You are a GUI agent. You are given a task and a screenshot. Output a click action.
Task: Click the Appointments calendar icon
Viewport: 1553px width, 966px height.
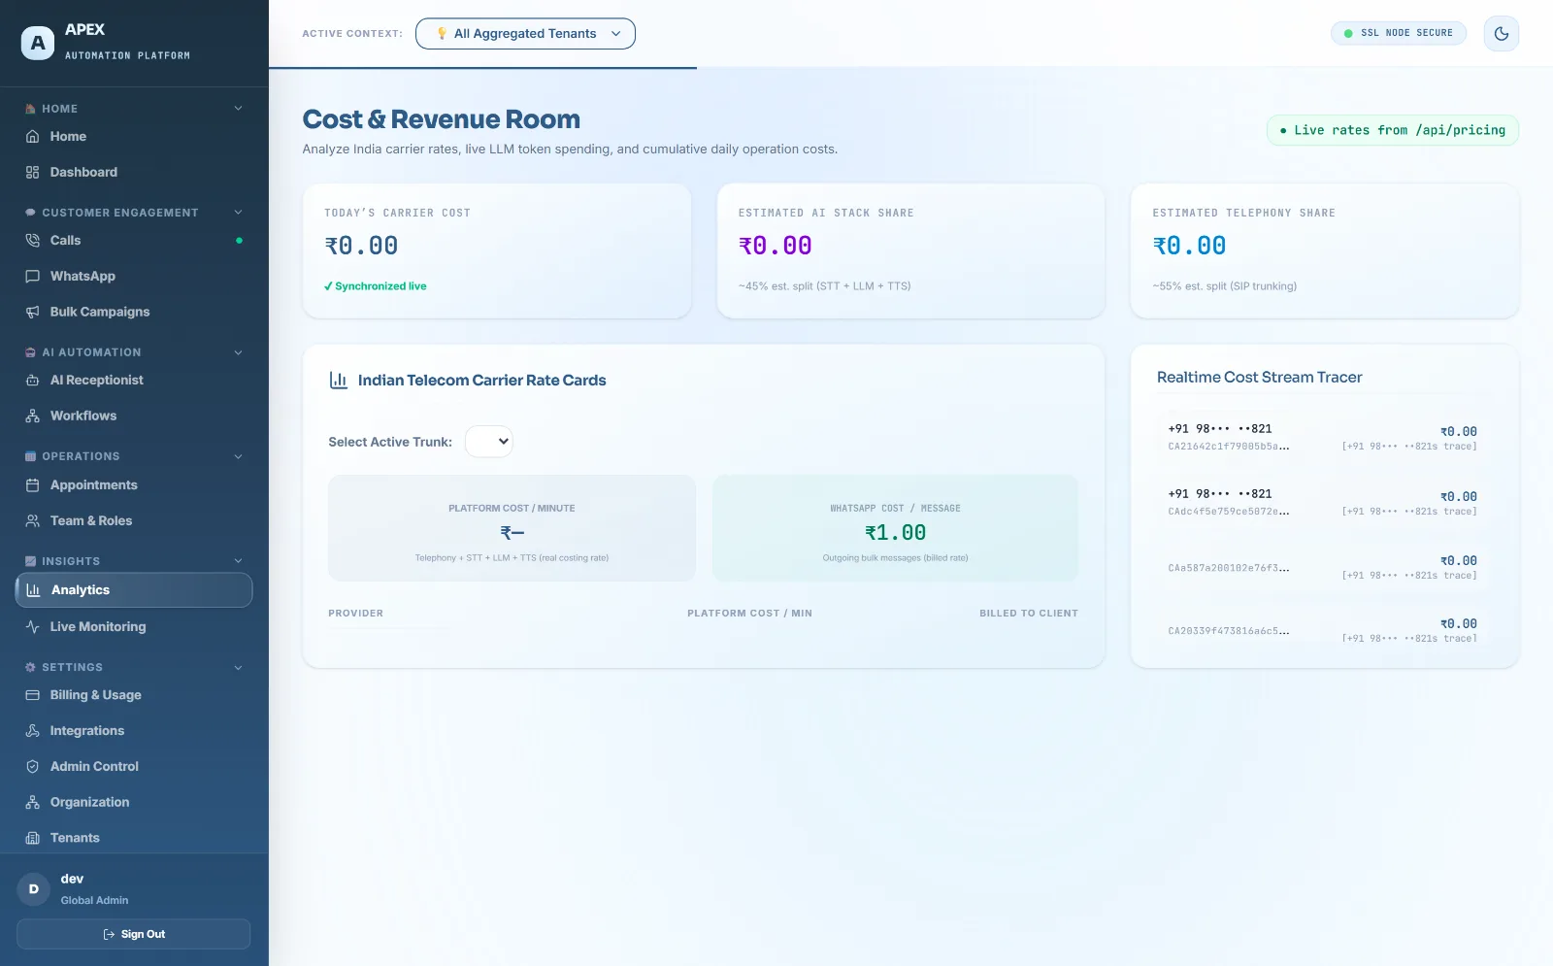coord(32,485)
